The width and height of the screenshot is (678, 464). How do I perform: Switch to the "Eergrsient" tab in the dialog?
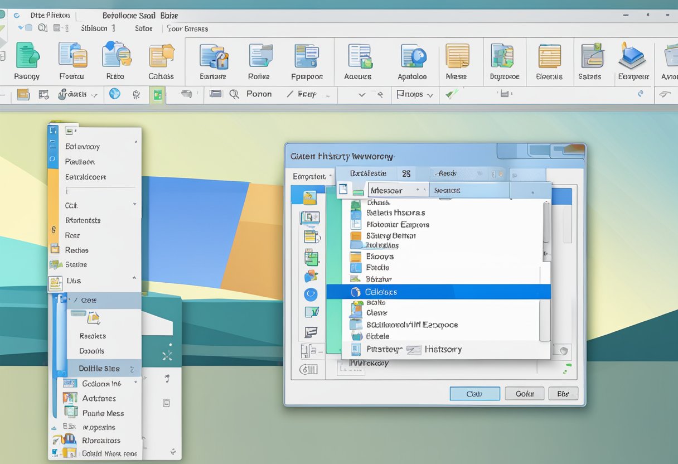tap(311, 176)
